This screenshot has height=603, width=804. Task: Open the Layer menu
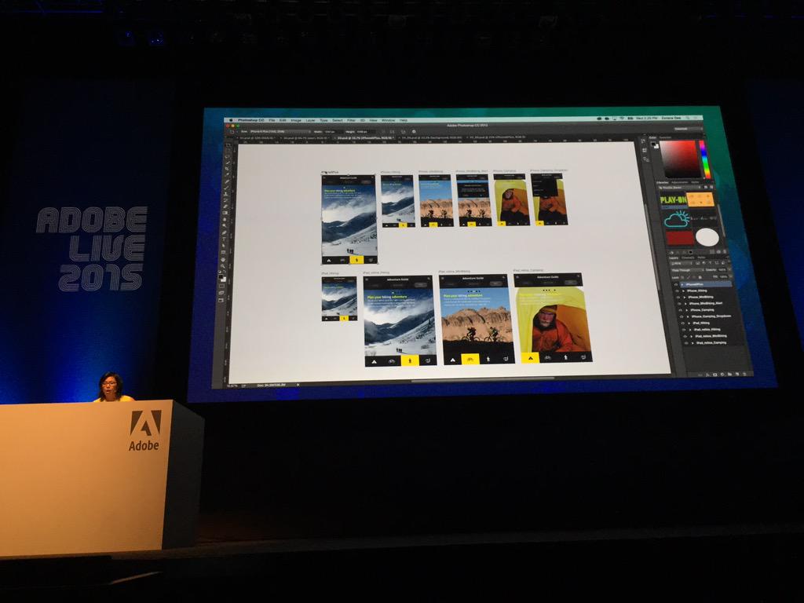310,120
